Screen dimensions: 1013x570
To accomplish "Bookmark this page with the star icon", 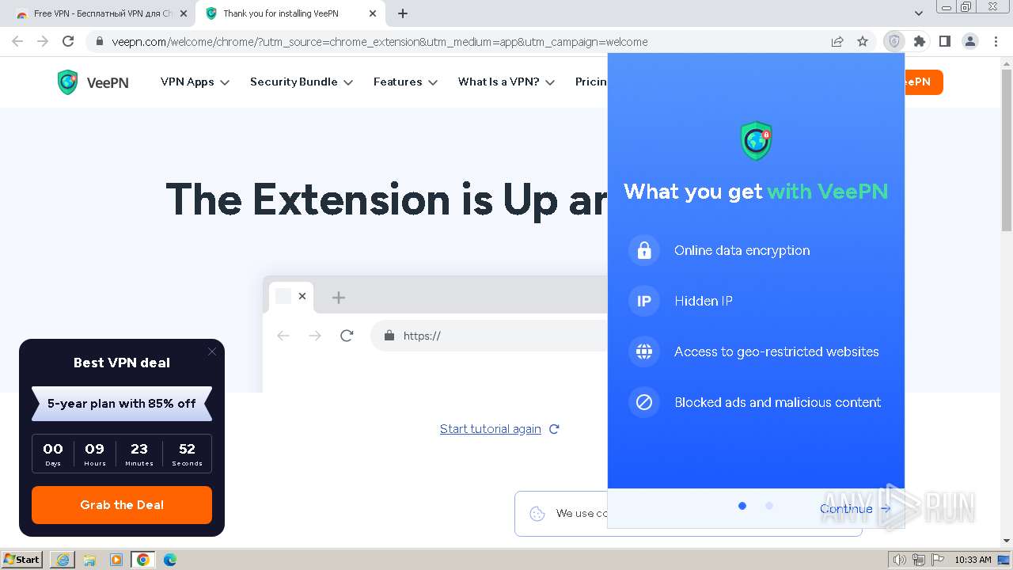I will pyautogui.click(x=863, y=42).
